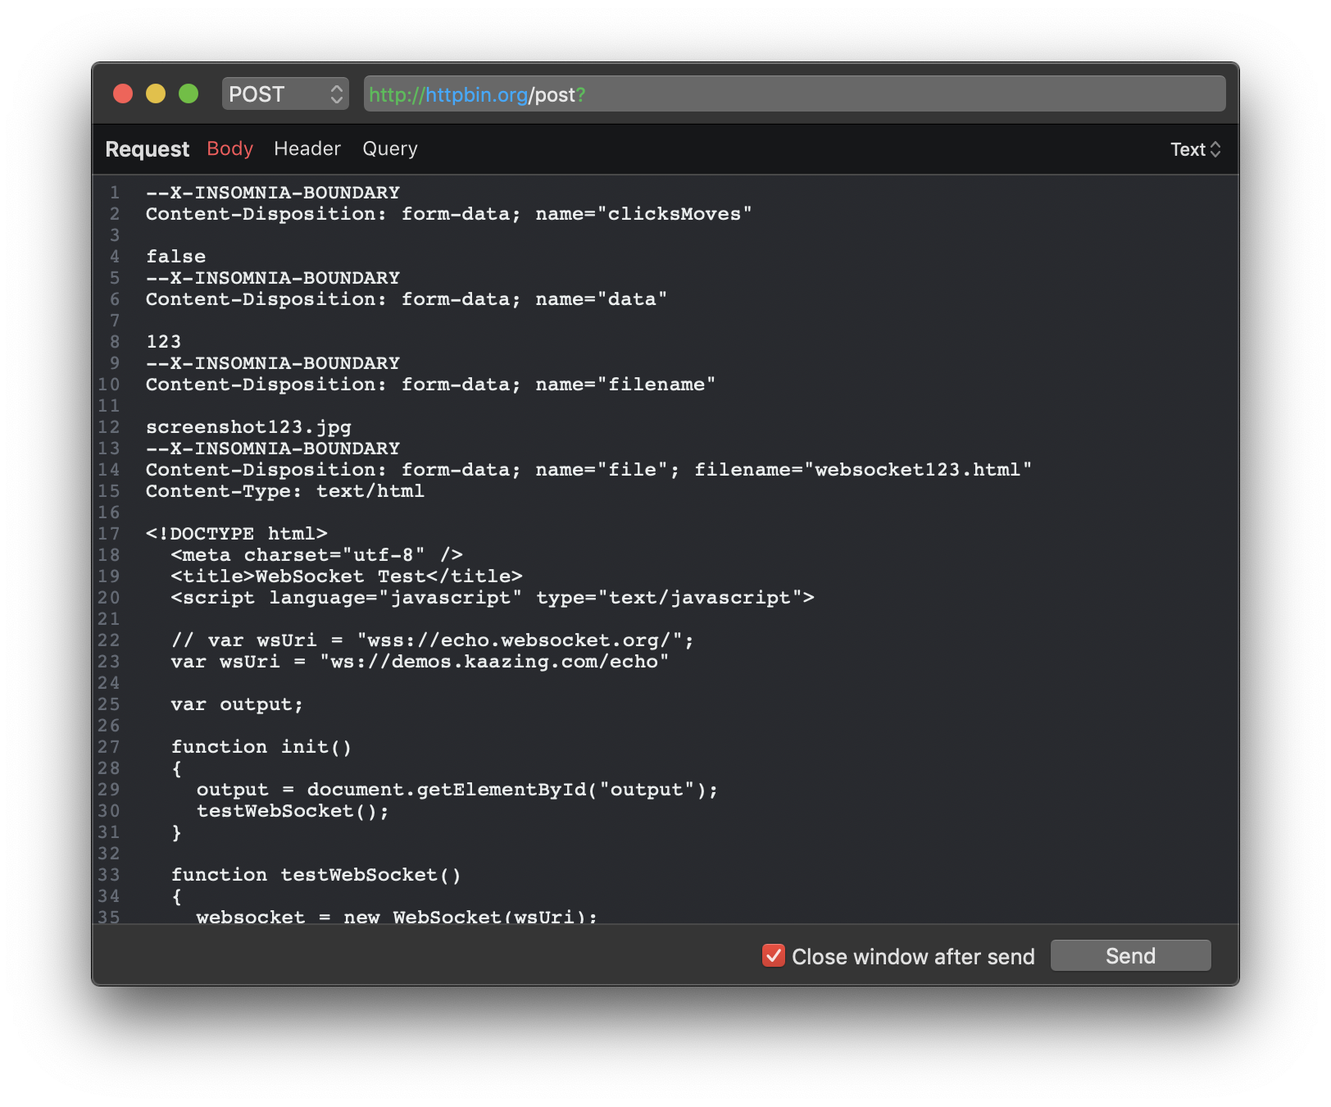Switch to the Query tab
This screenshot has height=1107, width=1331.
(389, 148)
